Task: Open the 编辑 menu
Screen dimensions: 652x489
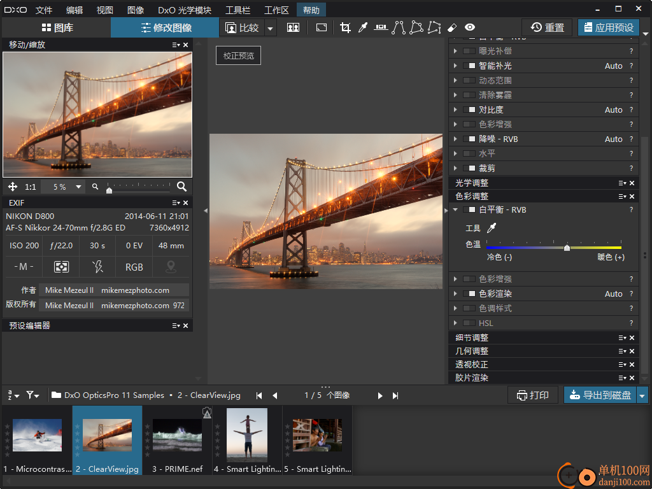Action: [x=74, y=10]
